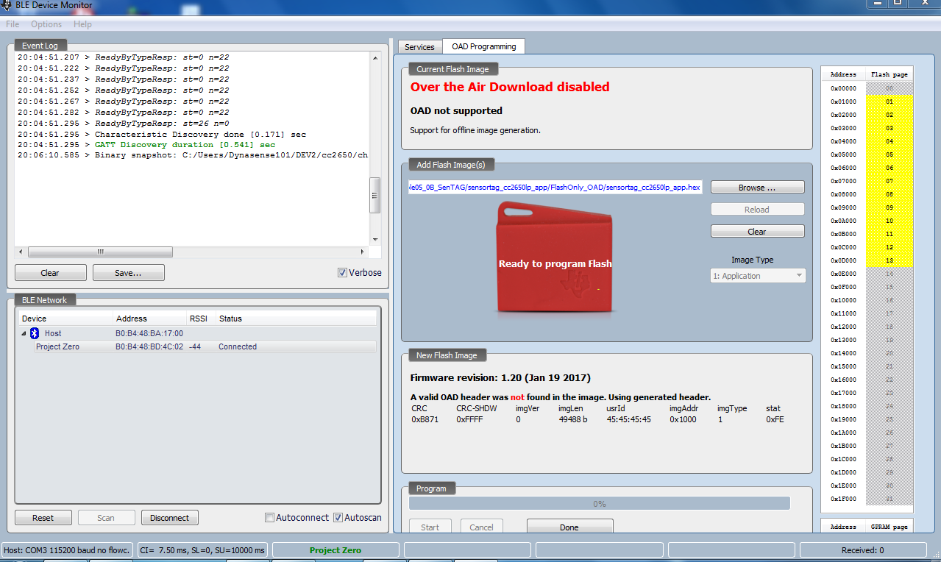Image resolution: width=941 pixels, height=562 pixels.
Task: Switch to the Services tab
Action: click(x=420, y=47)
